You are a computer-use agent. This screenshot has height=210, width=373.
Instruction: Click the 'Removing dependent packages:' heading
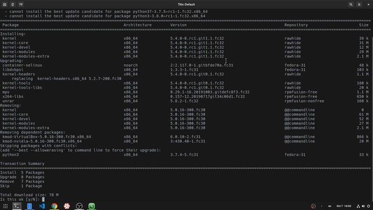coord(33,132)
